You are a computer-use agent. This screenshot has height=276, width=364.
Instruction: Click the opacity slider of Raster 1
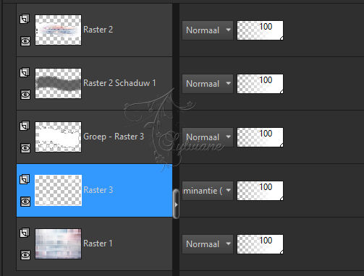pos(260,244)
